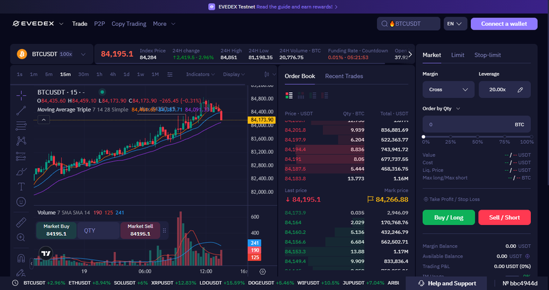Open Copy Trading page
The image size is (549, 290).
[x=129, y=24]
